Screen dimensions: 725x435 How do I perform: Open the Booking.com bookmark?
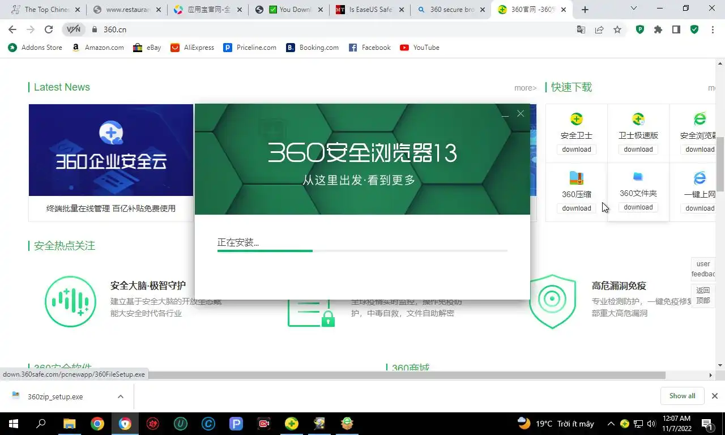pos(313,48)
